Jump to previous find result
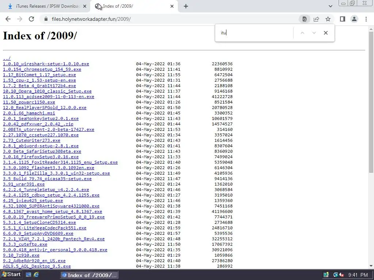This screenshot has width=374, height=280. click(x=302, y=33)
